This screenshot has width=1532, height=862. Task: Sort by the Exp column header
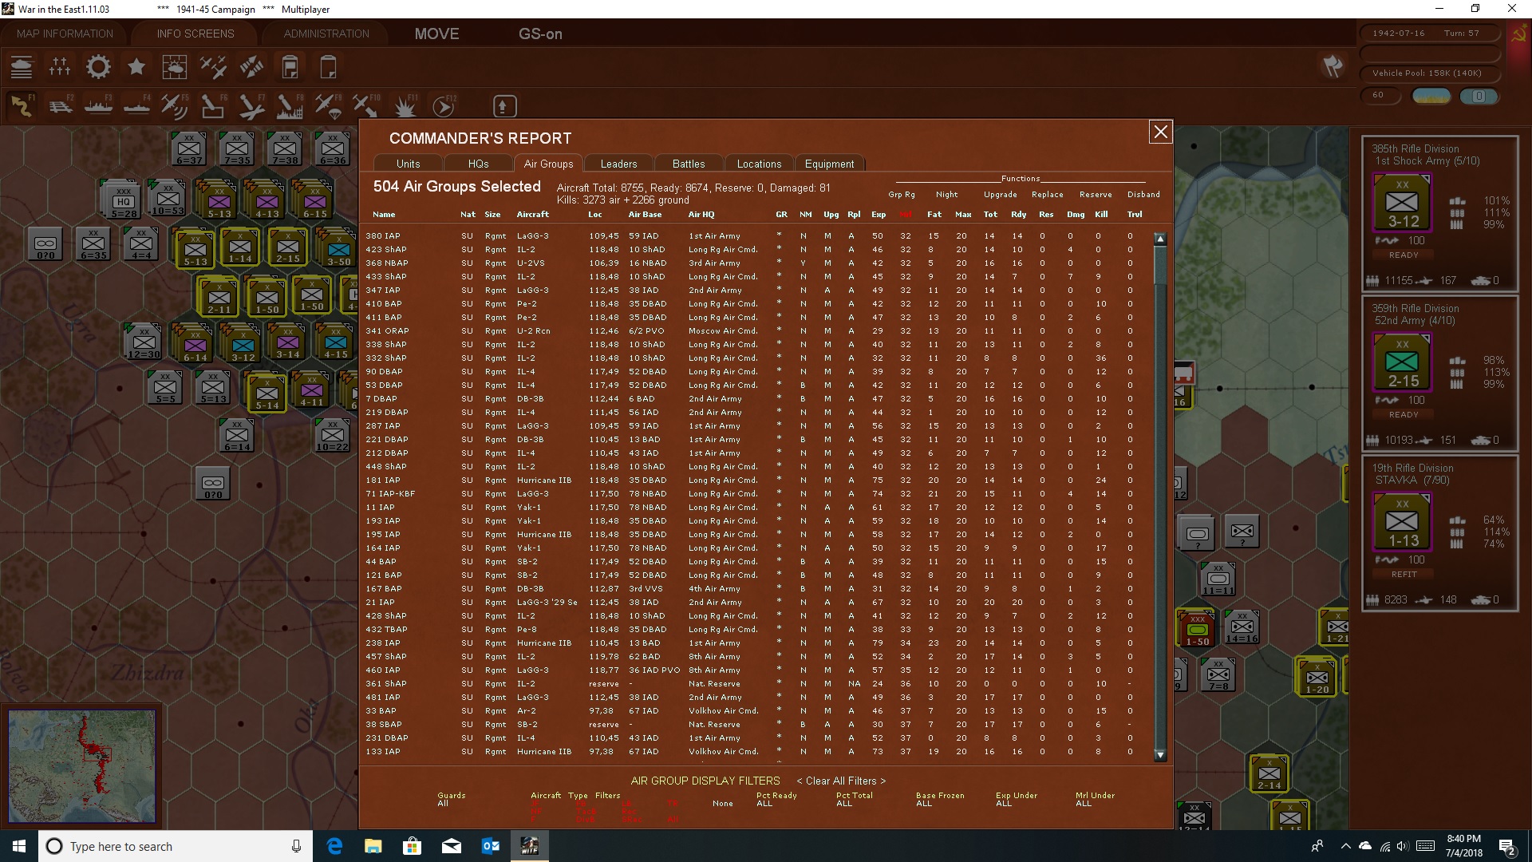tap(879, 214)
